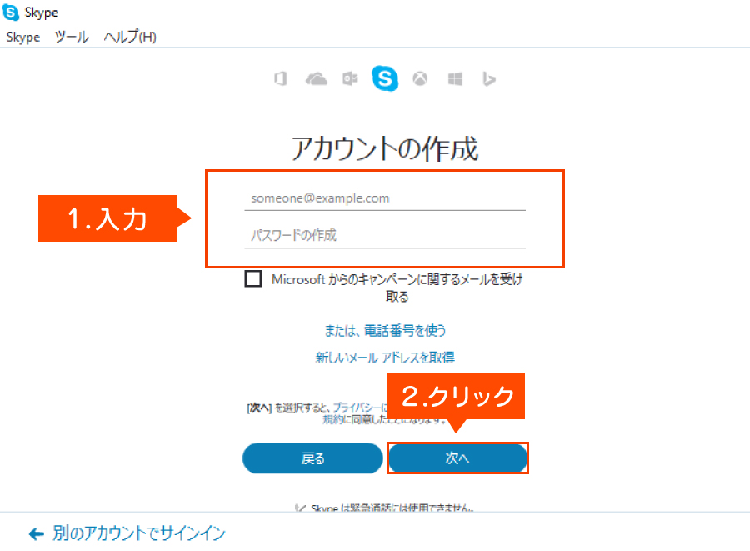Click the 別のアカウントでサインイン link
Screen dimensions: 750x551
[138, 533]
